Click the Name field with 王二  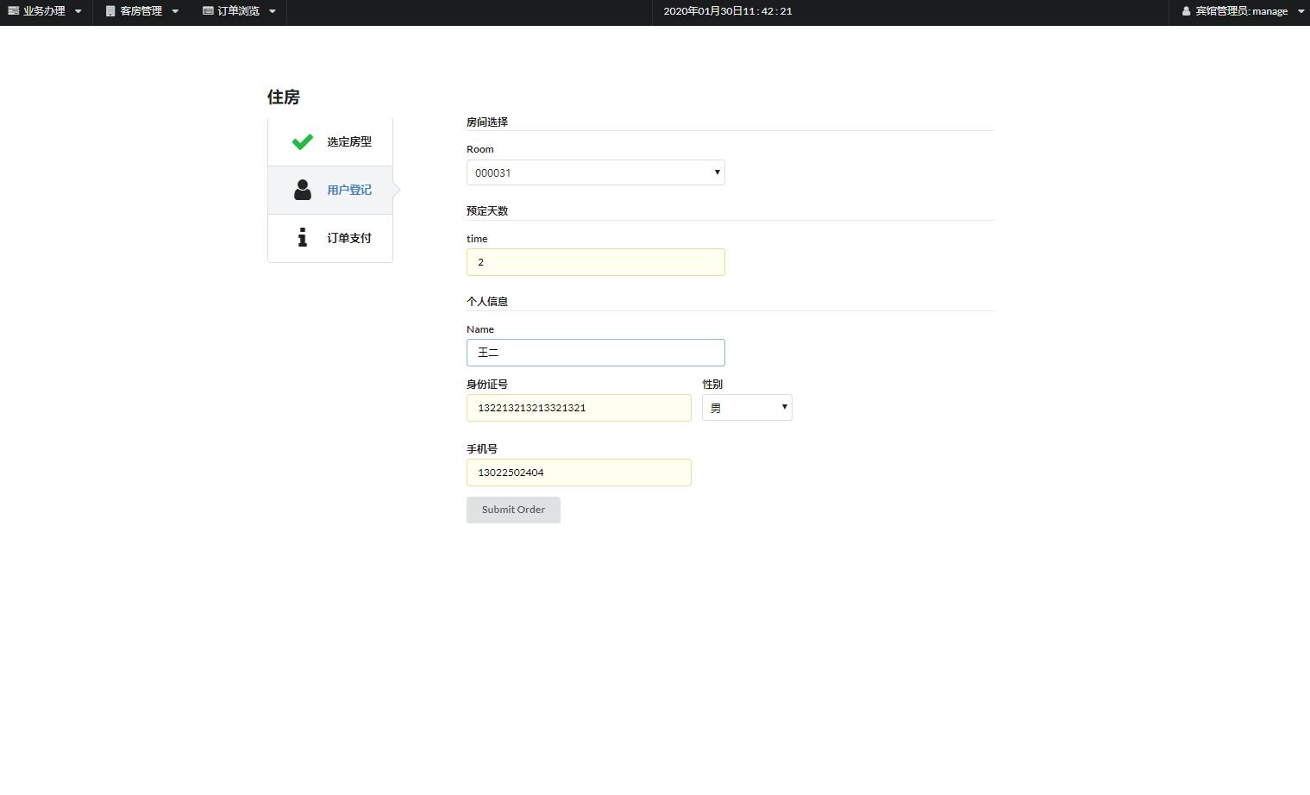[x=596, y=353]
